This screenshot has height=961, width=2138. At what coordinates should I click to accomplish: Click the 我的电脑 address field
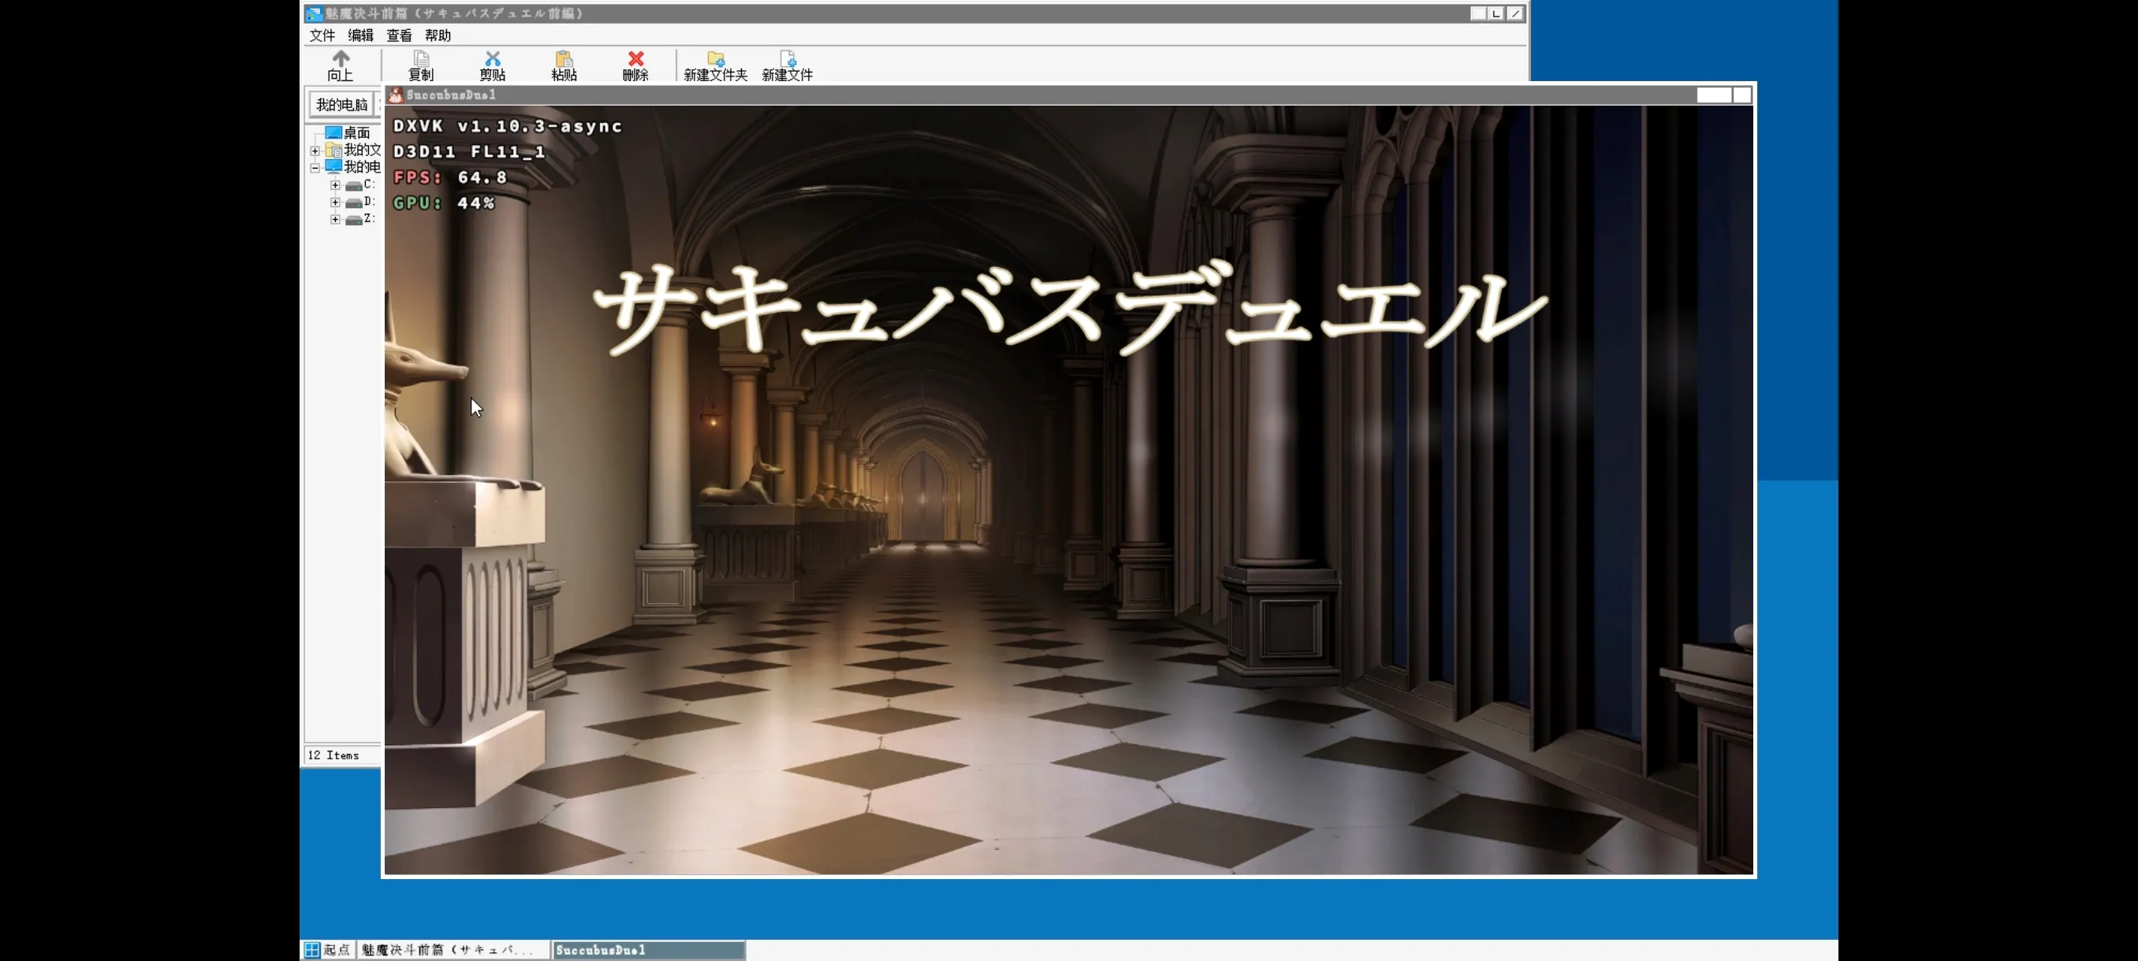coord(341,105)
